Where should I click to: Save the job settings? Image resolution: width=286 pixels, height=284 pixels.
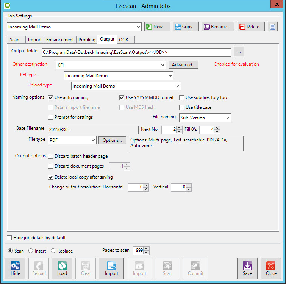(x=247, y=268)
